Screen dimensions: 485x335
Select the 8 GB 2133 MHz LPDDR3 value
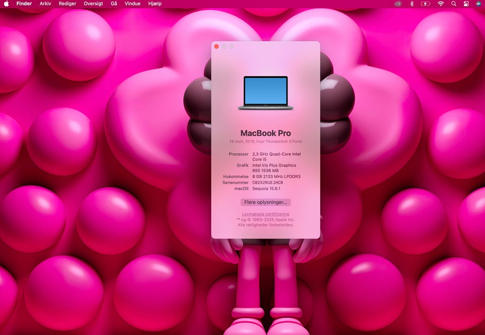click(276, 177)
